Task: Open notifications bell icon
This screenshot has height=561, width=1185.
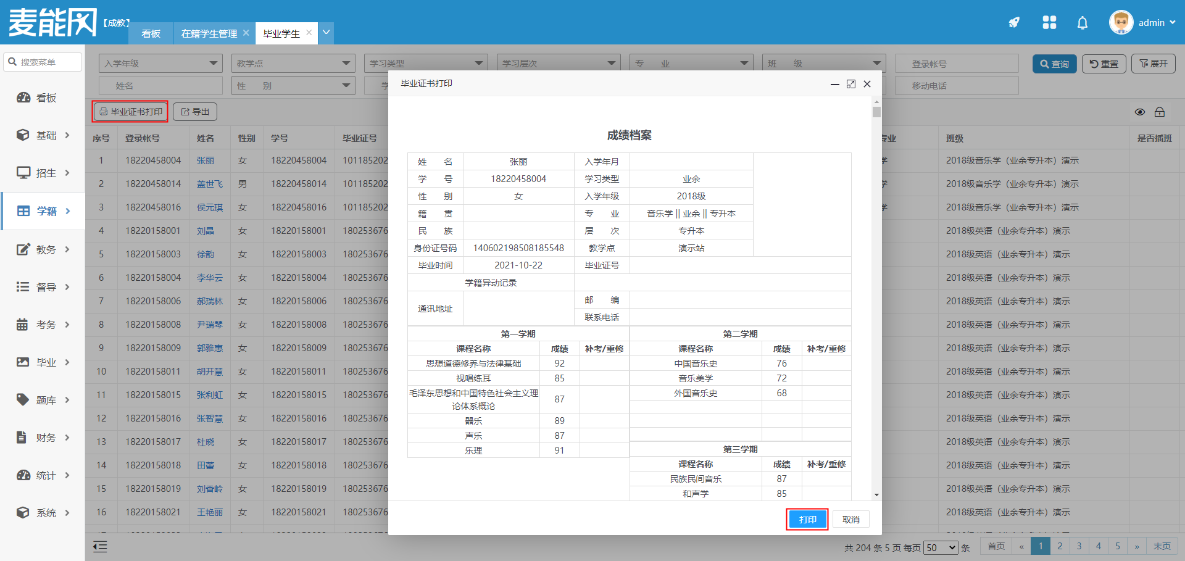Action: (1082, 23)
